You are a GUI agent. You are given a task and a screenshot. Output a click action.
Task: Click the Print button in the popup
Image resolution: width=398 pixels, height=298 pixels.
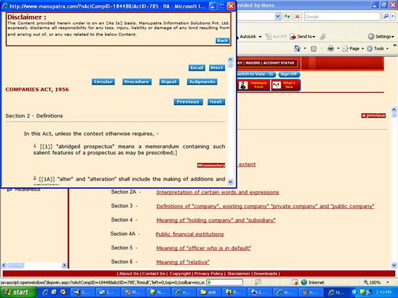(217, 68)
